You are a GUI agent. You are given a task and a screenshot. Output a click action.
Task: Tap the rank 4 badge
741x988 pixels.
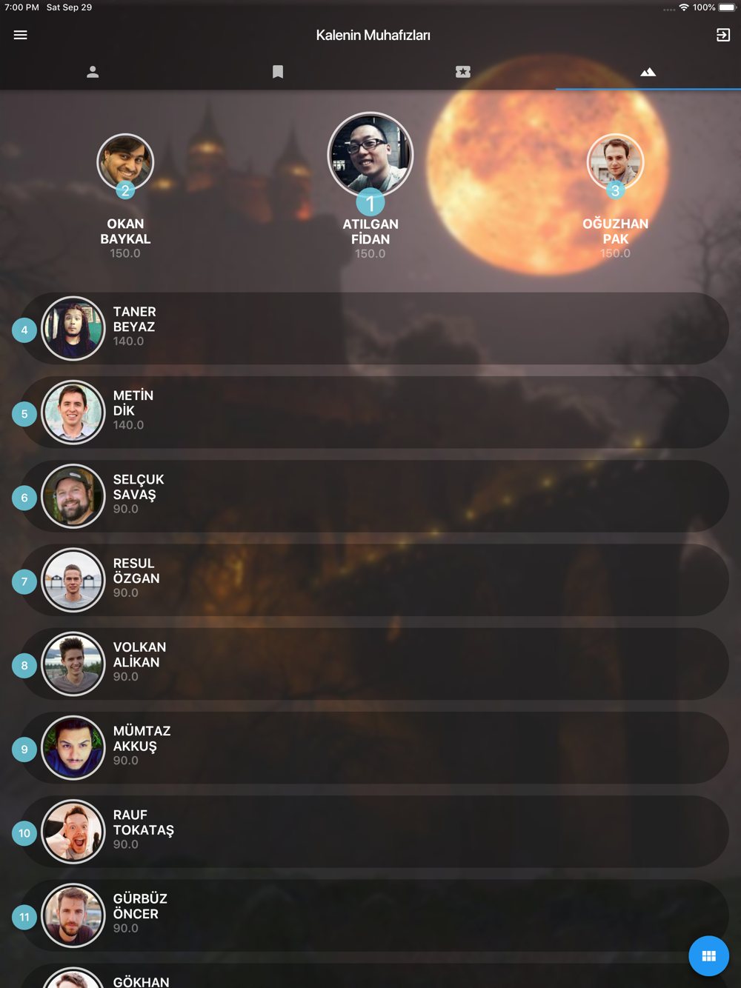coord(24,330)
